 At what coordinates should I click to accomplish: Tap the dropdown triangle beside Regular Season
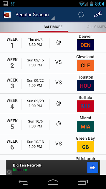(x=53, y=18)
